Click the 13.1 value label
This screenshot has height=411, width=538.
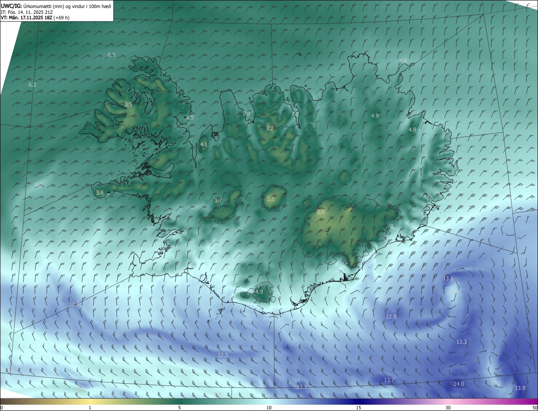pos(302,387)
